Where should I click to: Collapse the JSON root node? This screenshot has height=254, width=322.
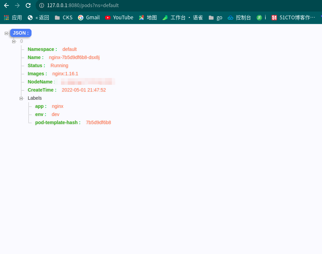tap(6, 33)
